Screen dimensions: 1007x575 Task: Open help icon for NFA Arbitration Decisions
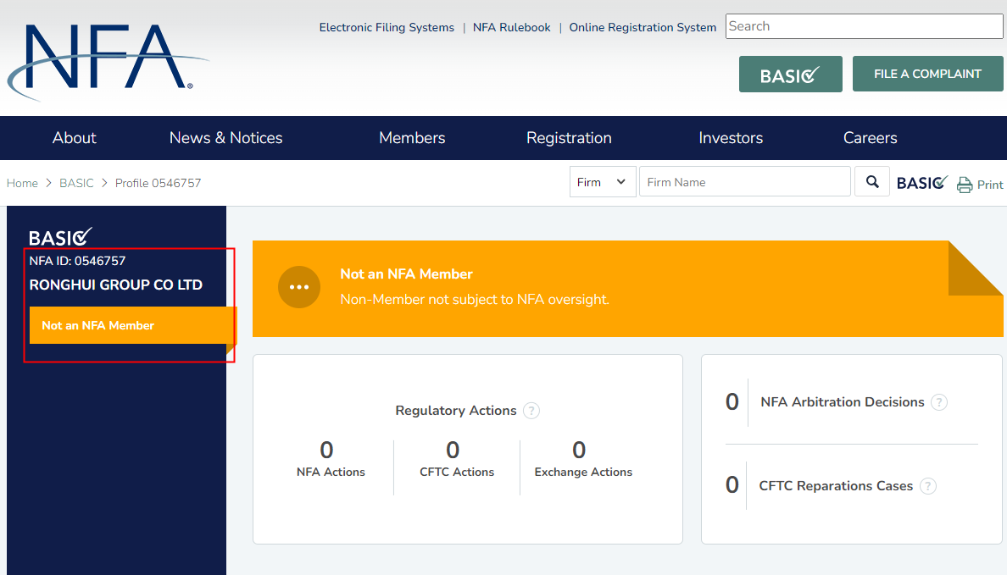(939, 402)
